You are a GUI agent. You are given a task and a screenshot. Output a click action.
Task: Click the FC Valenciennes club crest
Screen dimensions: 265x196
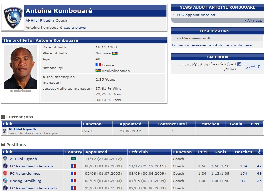5,173
